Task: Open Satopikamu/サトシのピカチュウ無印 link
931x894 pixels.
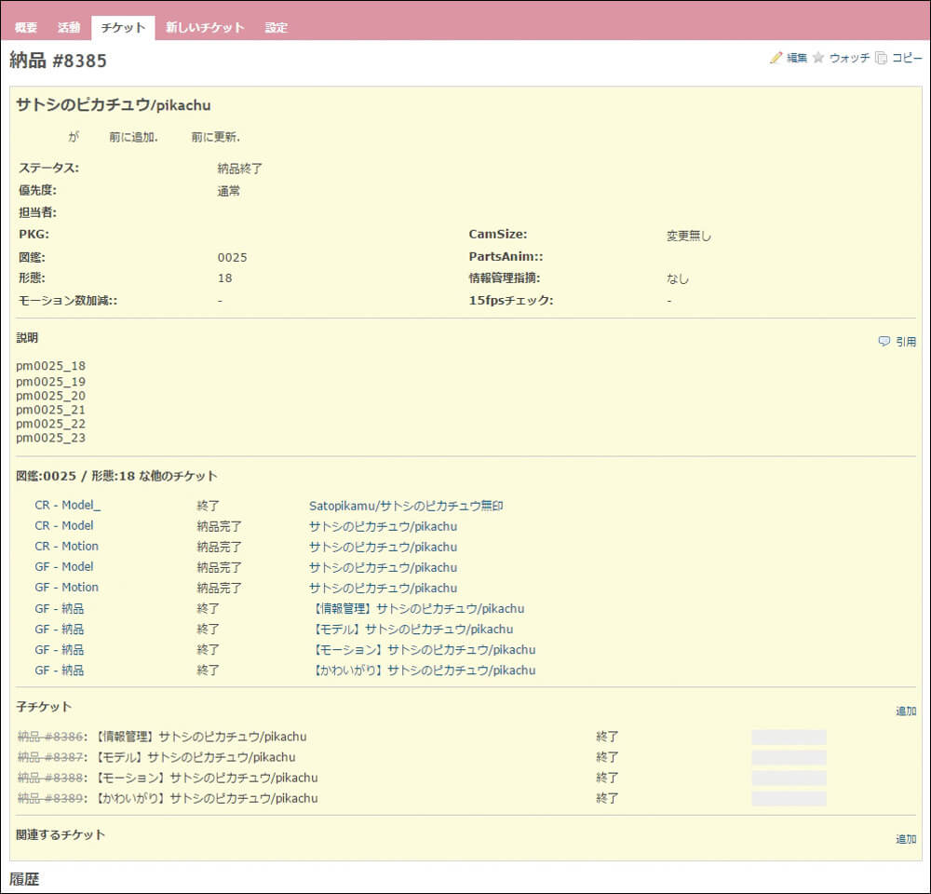Action: (x=406, y=506)
